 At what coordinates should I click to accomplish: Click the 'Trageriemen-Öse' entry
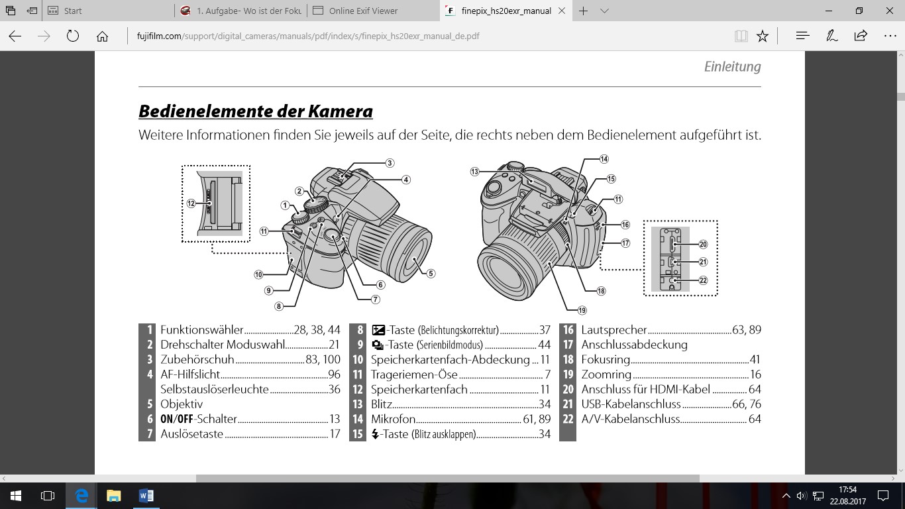[x=415, y=374]
